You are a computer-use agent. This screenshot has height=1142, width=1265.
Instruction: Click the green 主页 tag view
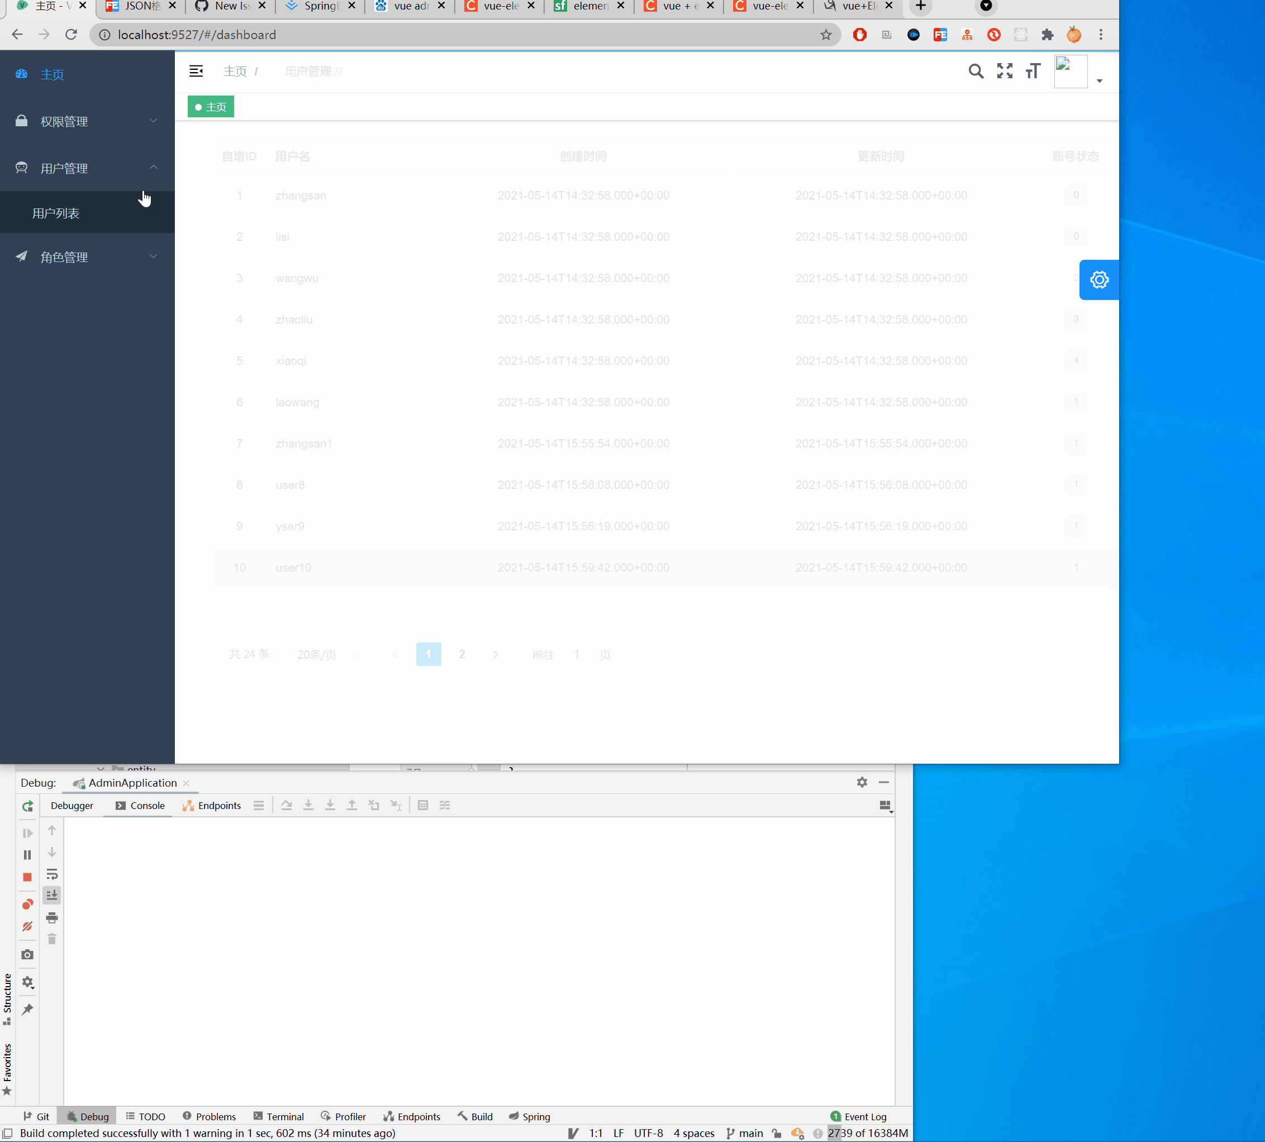pos(211,107)
